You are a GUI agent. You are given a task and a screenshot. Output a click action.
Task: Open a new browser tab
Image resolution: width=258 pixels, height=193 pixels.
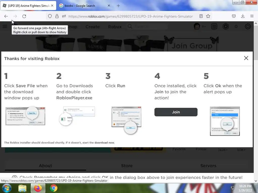(x=118, y=6)
